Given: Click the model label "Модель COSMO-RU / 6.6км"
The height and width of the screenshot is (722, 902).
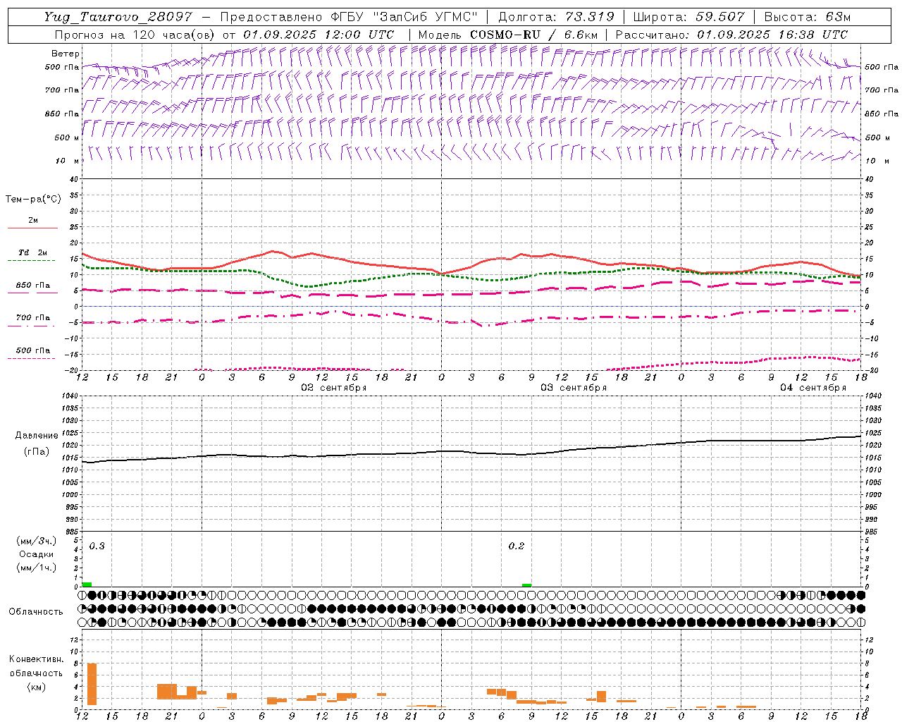Looking at the screenshot, I should pos(508,35).
